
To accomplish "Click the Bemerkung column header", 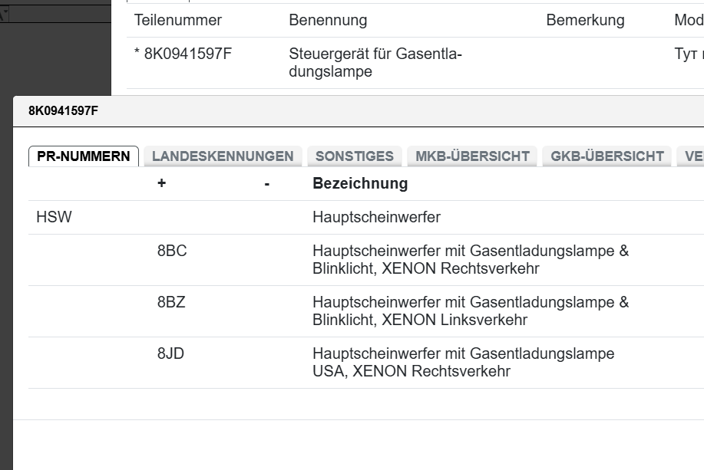I will pyautogui.click(x=585, y=20).
